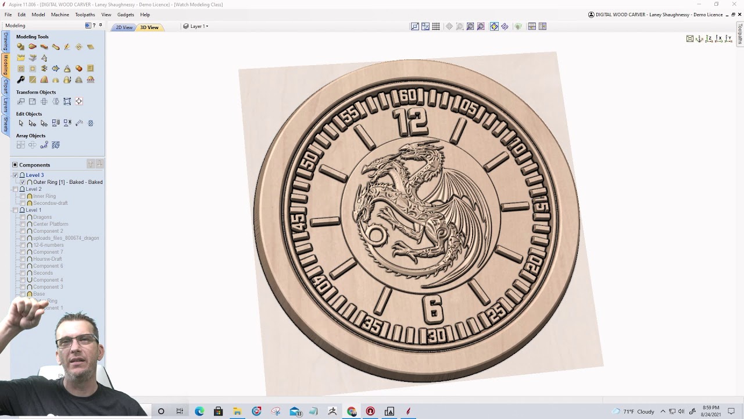744x419 pixels.
Task: Open the Model menu
Action: pyautogui.click(x=38, y=15)
